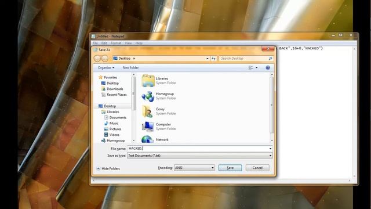The image size is (371, 209).
Task: Expand the address bar history dropdown
Action: click(x=208, y=58)
